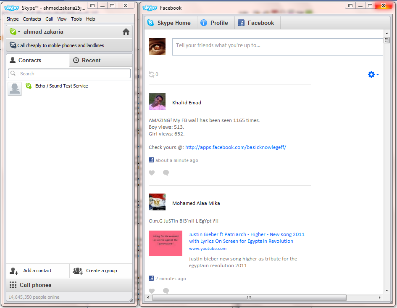This screenshot has width=397, height=308.
Task: Like Khalid Emad's post with heart icon
Action: click(x=152, y=173)
